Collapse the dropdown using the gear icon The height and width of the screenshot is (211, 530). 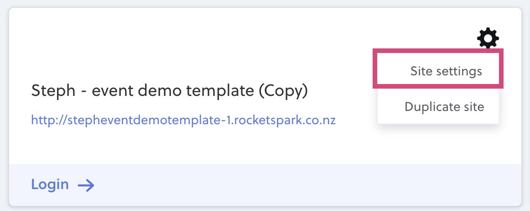click(x=488, y=38)
